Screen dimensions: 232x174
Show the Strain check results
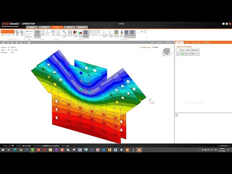[x=80, y=33]
